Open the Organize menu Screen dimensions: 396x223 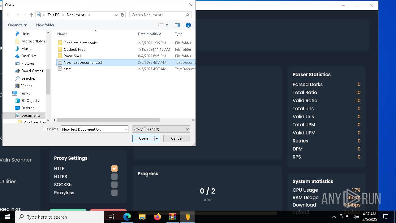pyautogui.click(x=17, y=25)
